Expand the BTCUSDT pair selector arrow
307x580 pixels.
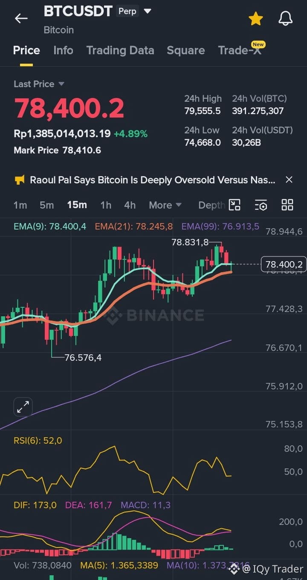point(148,12)
